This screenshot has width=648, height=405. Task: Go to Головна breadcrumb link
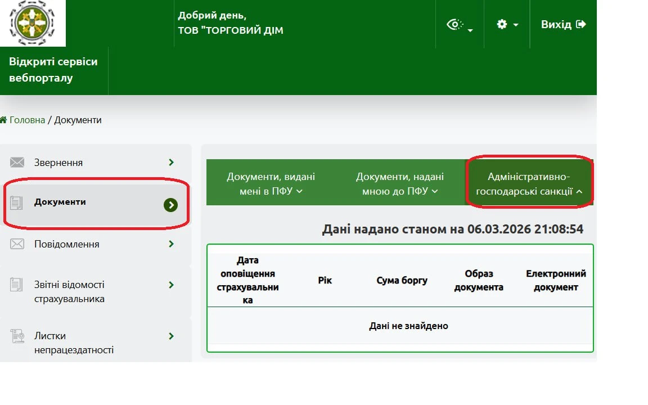(26, 120)
